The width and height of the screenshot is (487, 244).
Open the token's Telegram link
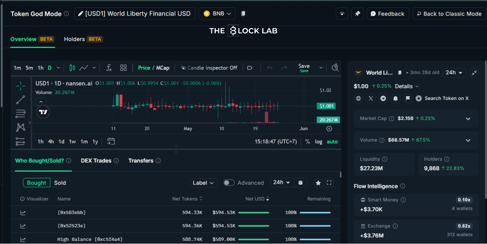(x=383, y=98)
